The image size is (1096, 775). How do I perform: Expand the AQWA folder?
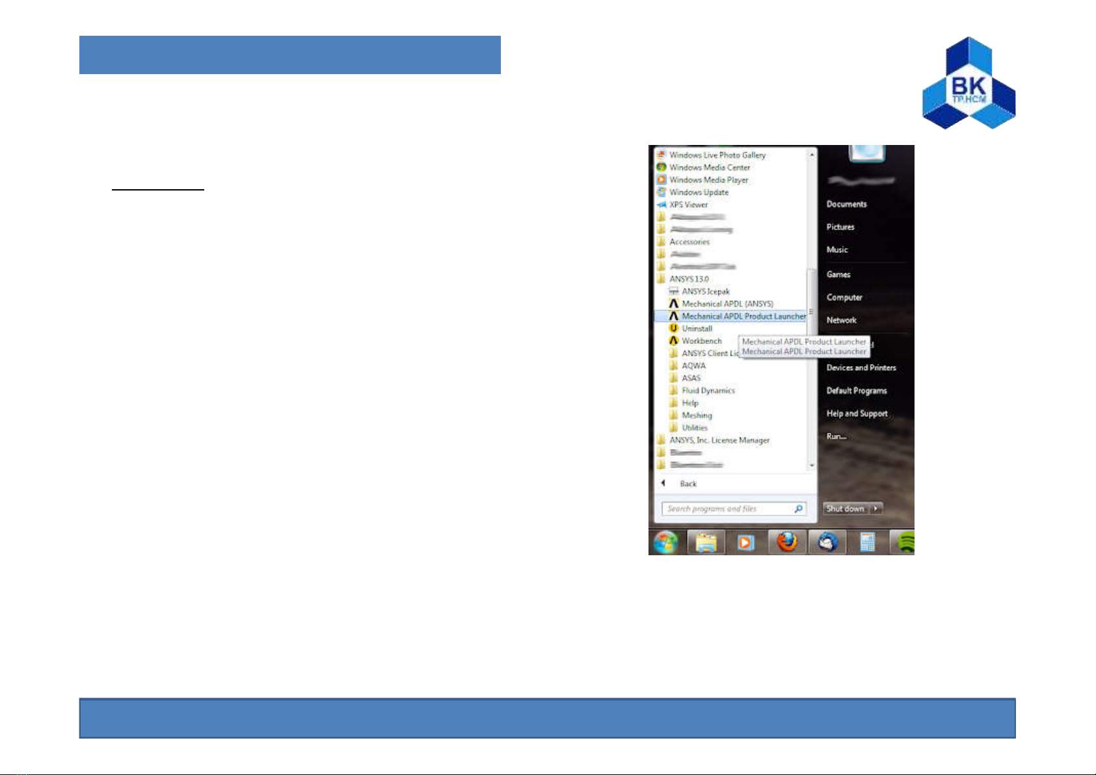pos(688,365)
